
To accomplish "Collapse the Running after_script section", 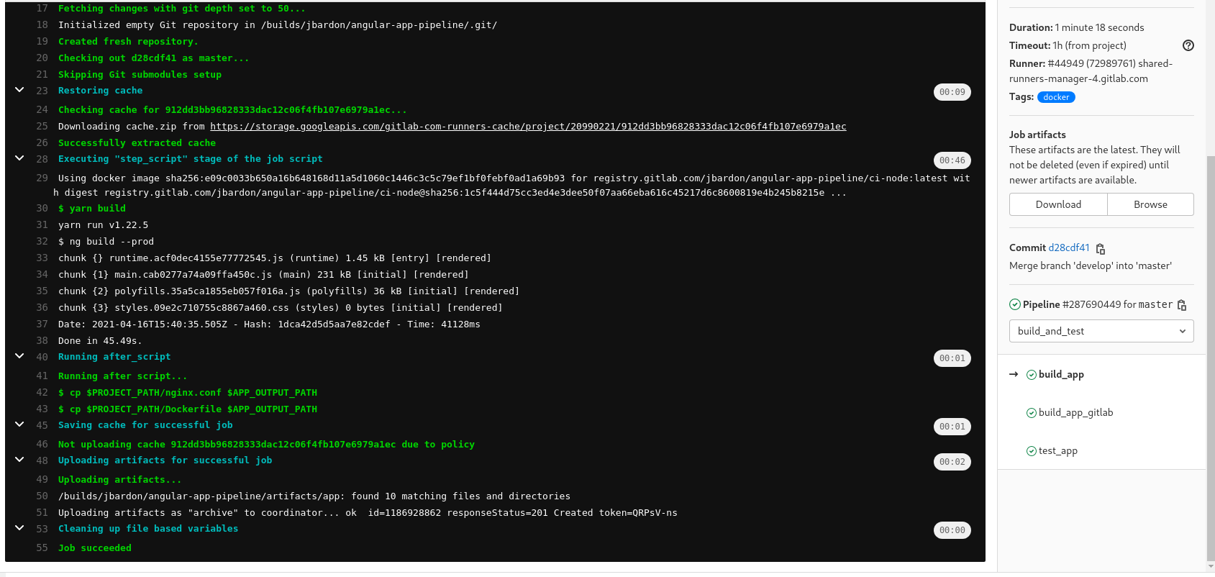I will [19, 357].
